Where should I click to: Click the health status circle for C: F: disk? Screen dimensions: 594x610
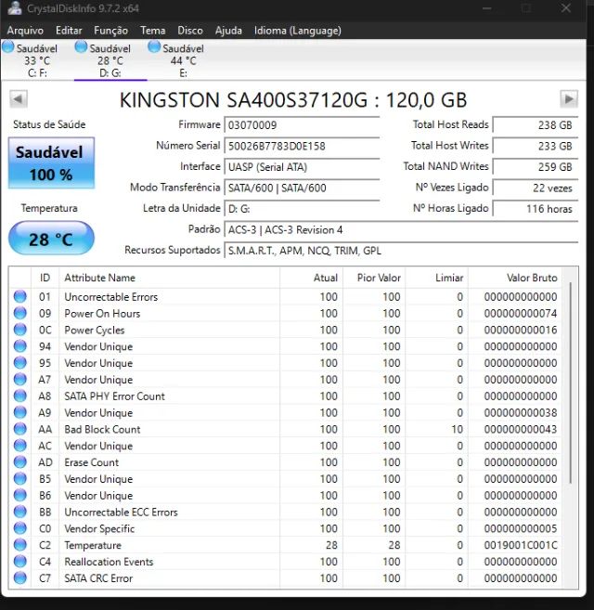click(x=8, y=46)
